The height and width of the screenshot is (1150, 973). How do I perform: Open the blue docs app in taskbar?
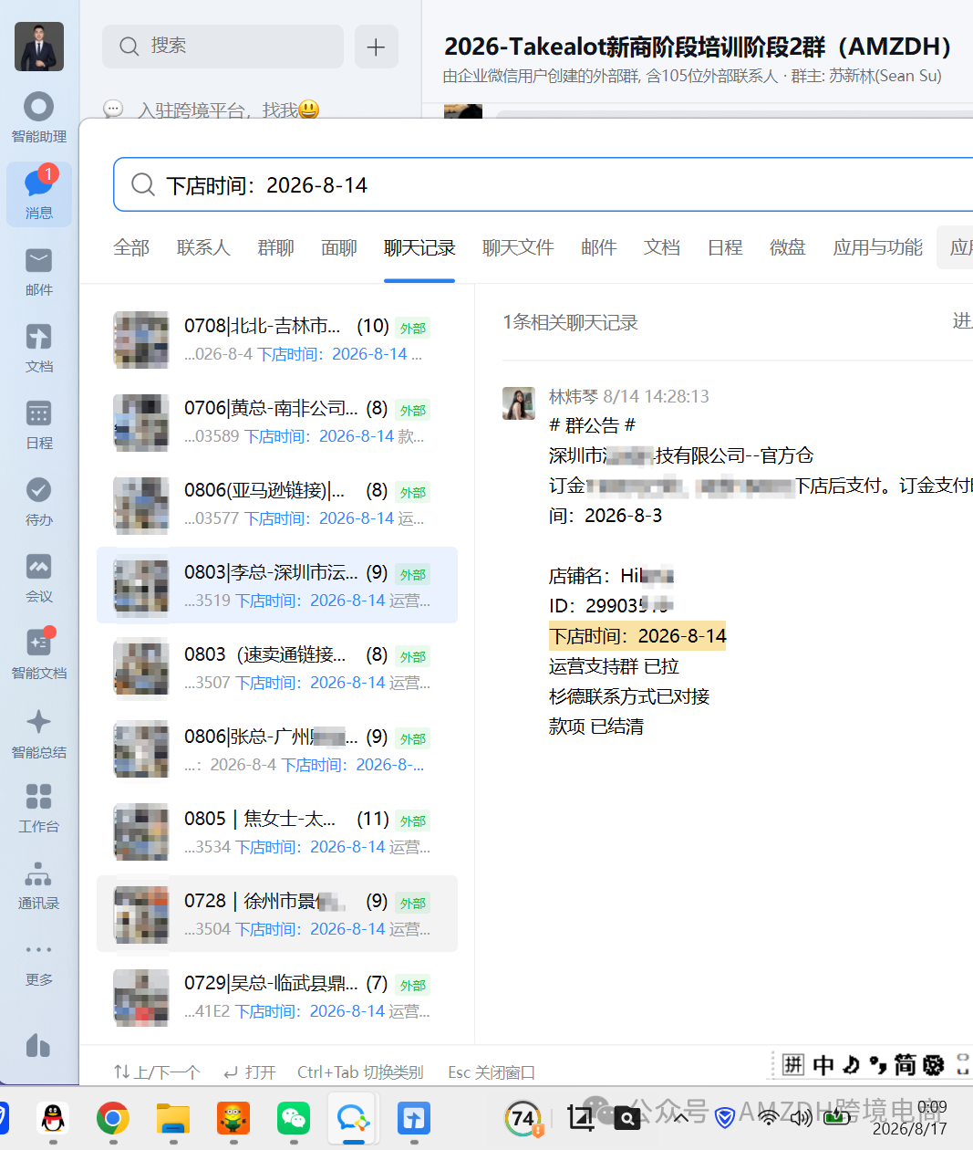[414, 1118]
